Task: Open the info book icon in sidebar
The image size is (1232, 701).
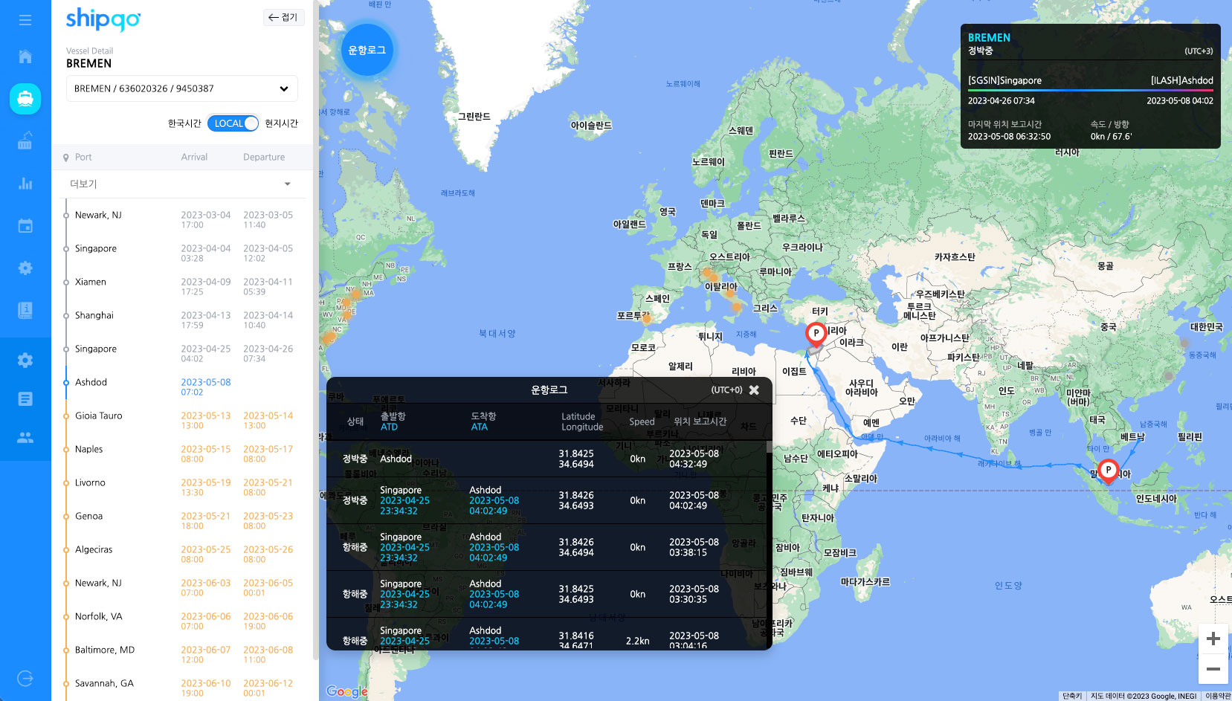Action: [25, 310]
